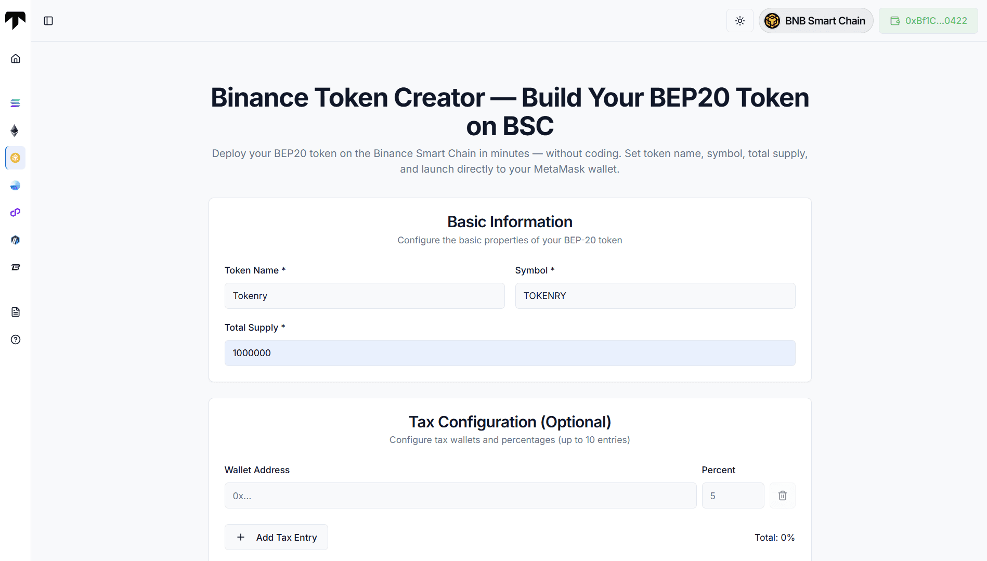This screenshot has height=561, width=987.
Task: Open the help question mark icon
Action: pyautogui.click(x=16, y=340)
